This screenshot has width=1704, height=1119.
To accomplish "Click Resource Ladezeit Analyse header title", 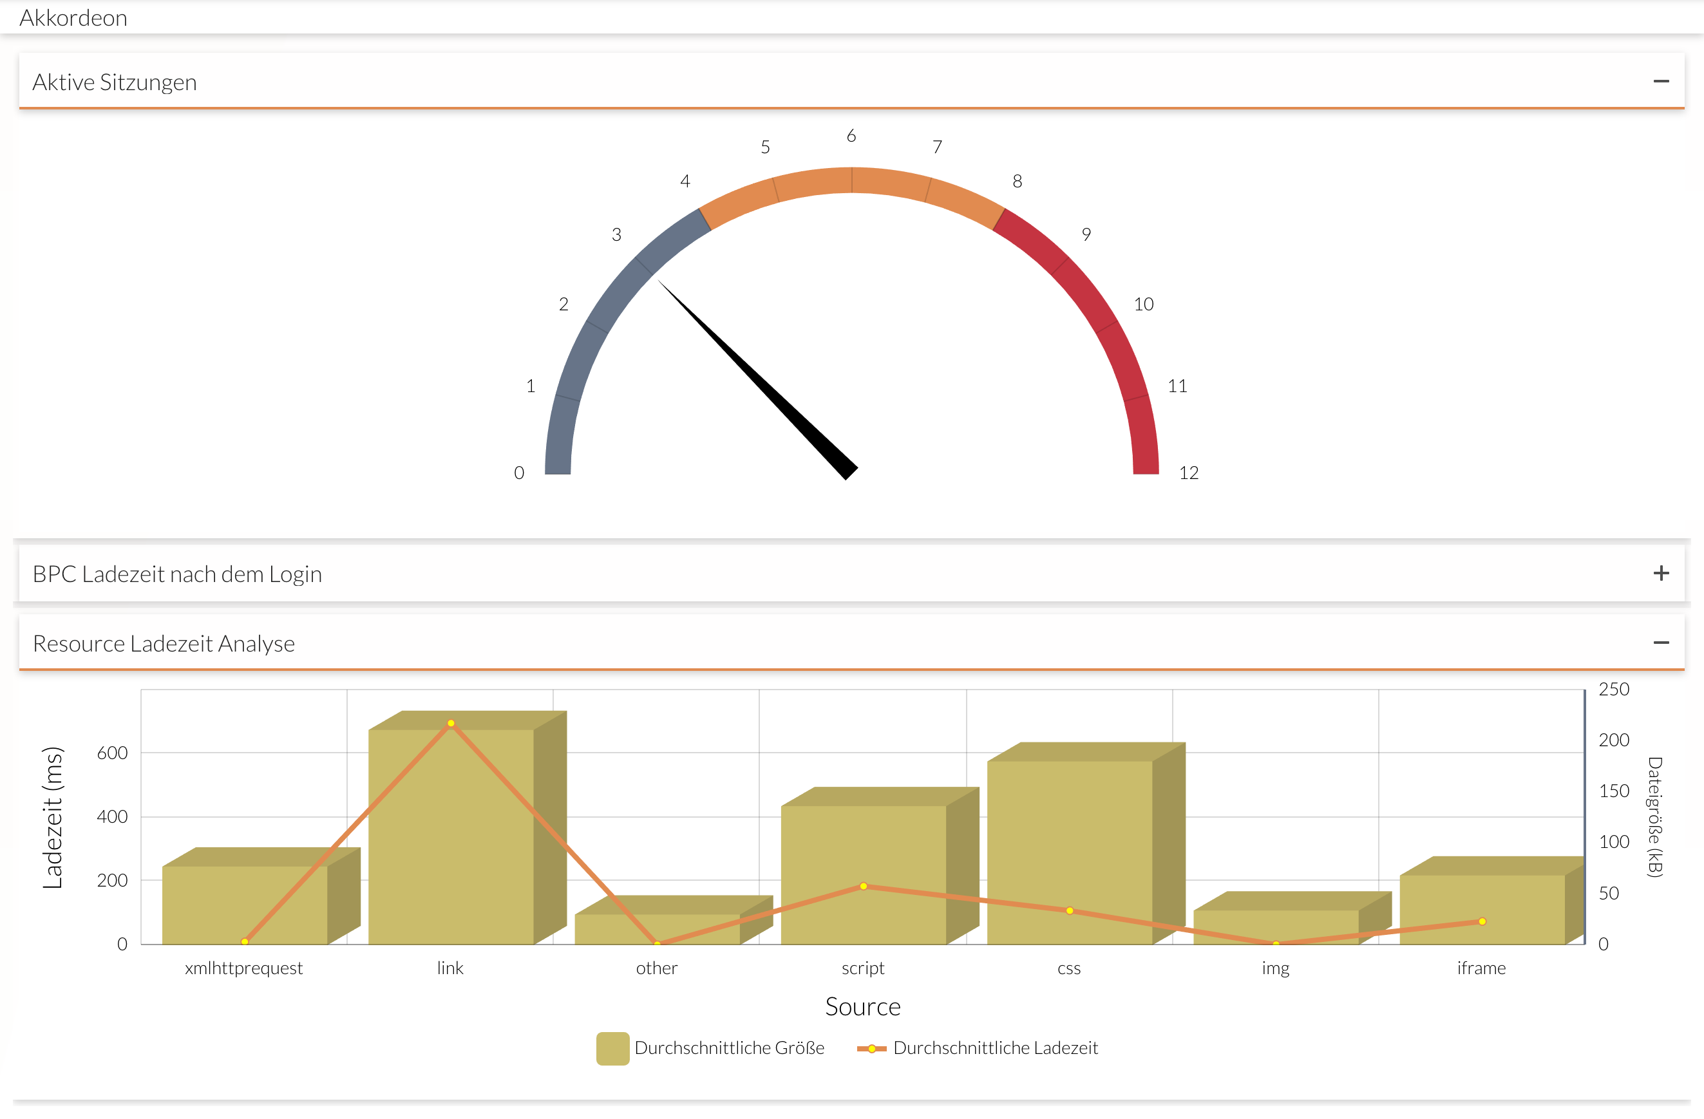I will click(x=164, y=644).
